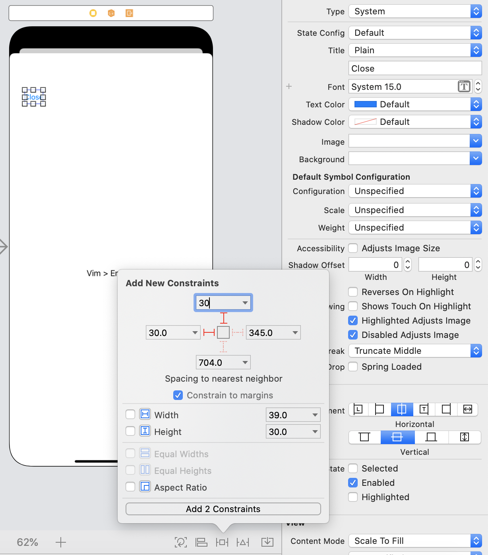Enable the Aspect Ratio checkbox
488x555 pixels.
130,487
